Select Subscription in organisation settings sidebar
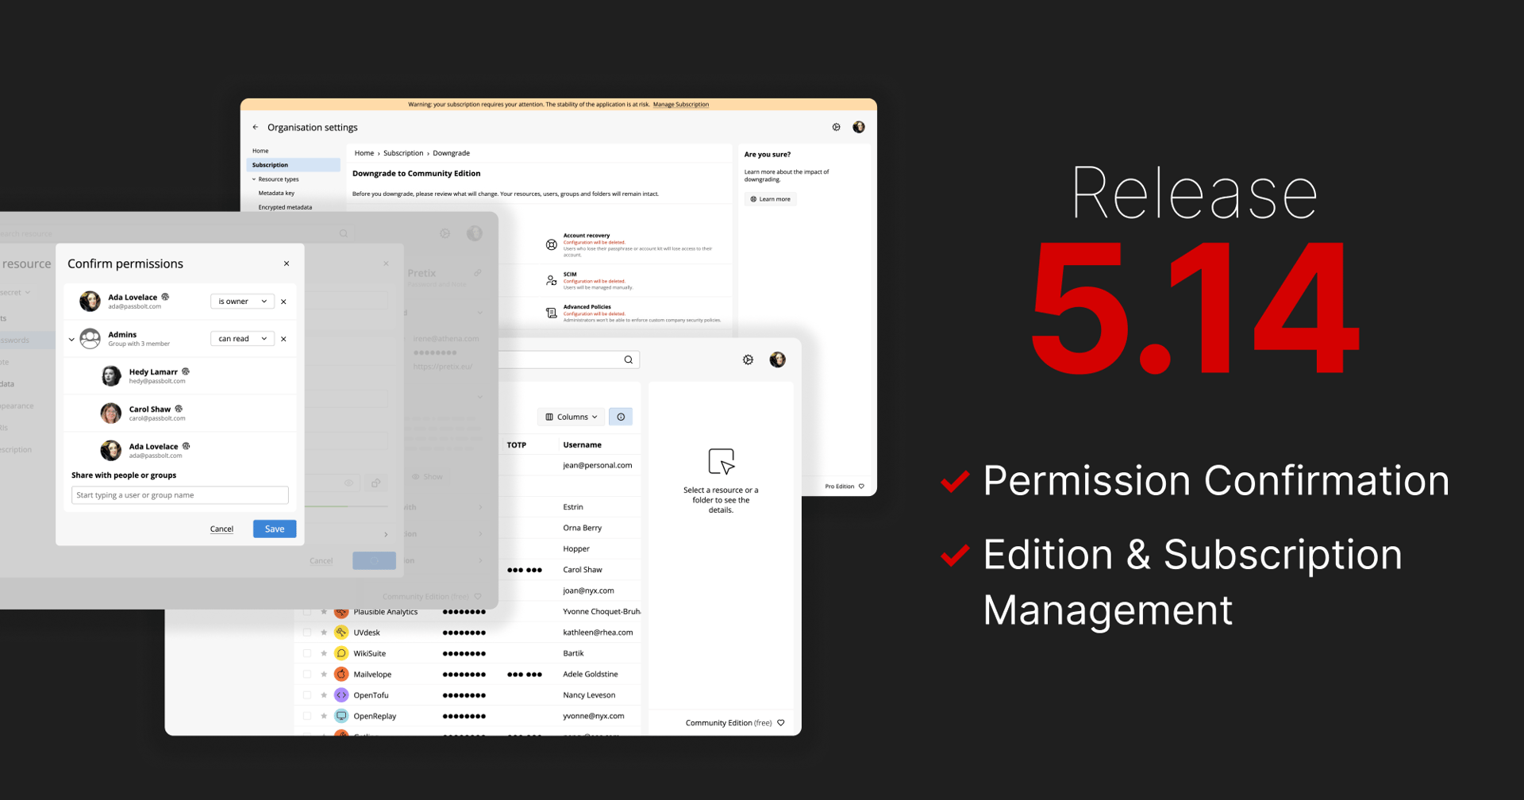Screen dimensions: 1524x800 [x=294, y=165]
